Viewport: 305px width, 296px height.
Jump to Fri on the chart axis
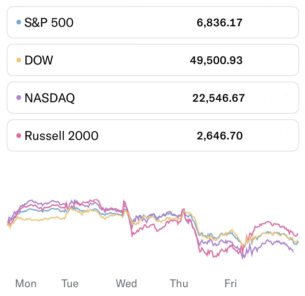[x=231, y=284]
